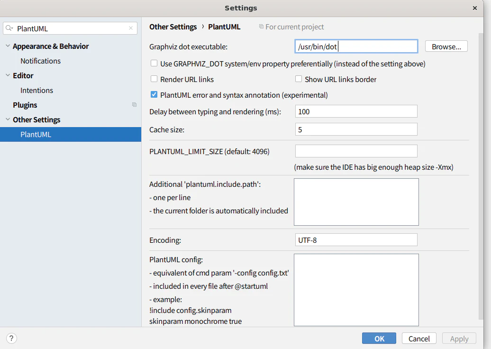This screenshot has height=349, width=491.
Task: Click the Cache size input field
Action: 356,129
